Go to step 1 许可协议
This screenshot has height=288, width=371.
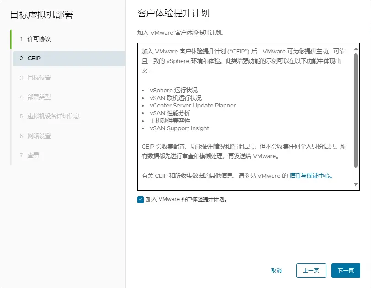click(39, 39)
